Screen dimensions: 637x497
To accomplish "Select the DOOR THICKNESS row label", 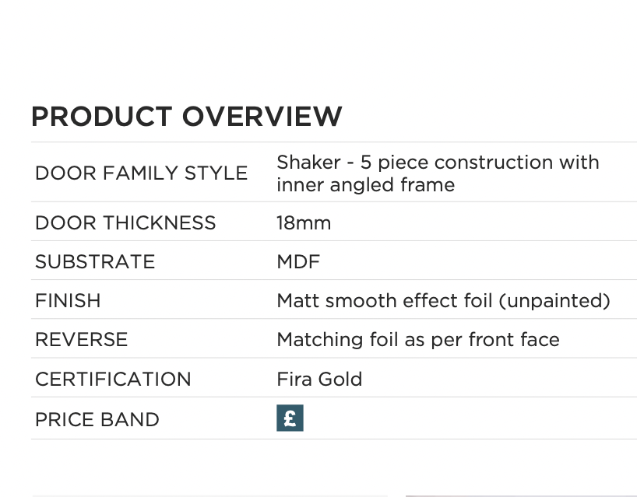I will pos(125,223).
